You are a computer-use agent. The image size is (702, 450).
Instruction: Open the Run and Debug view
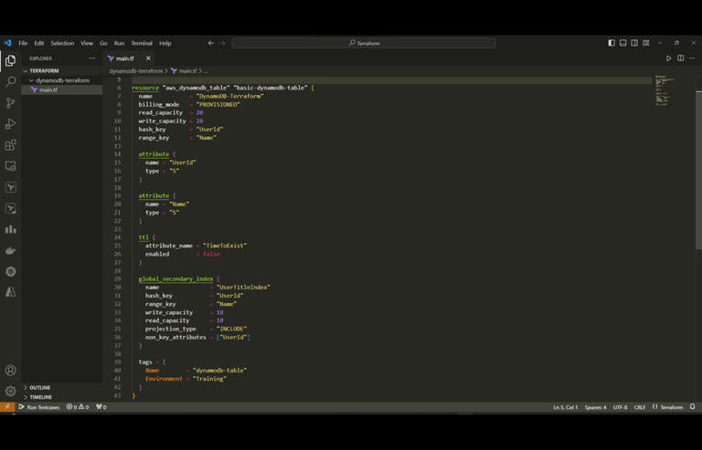[x=11, y=124]
